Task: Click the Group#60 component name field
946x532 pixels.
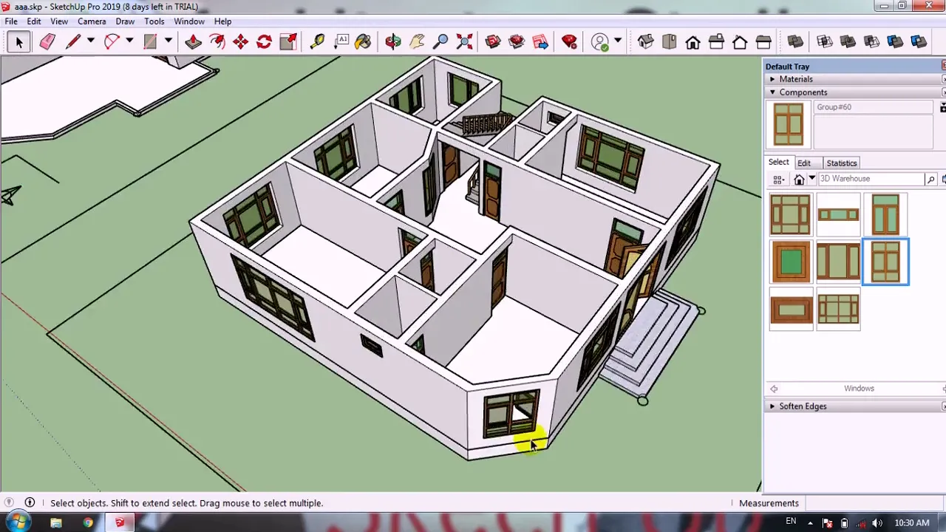Action: pos(874,107)
